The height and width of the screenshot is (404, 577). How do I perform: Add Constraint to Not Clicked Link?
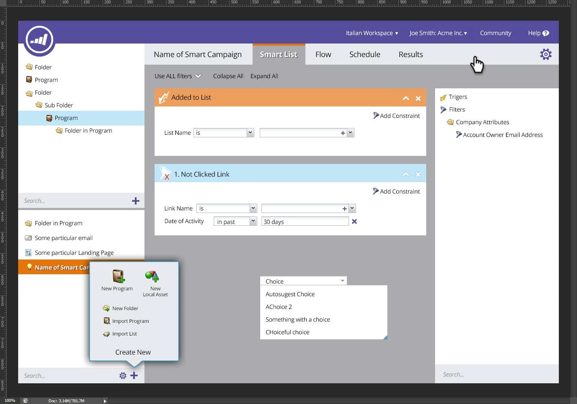(396, 191)
